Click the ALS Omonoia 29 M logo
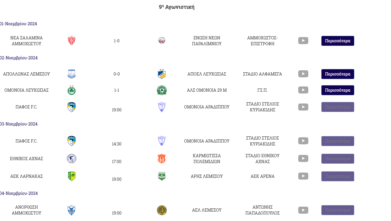 162,90
